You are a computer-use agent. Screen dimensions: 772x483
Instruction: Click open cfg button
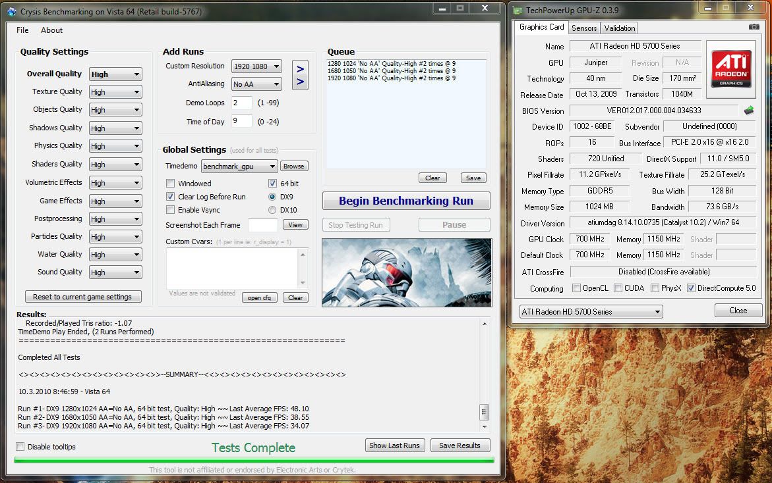(260, 297)
